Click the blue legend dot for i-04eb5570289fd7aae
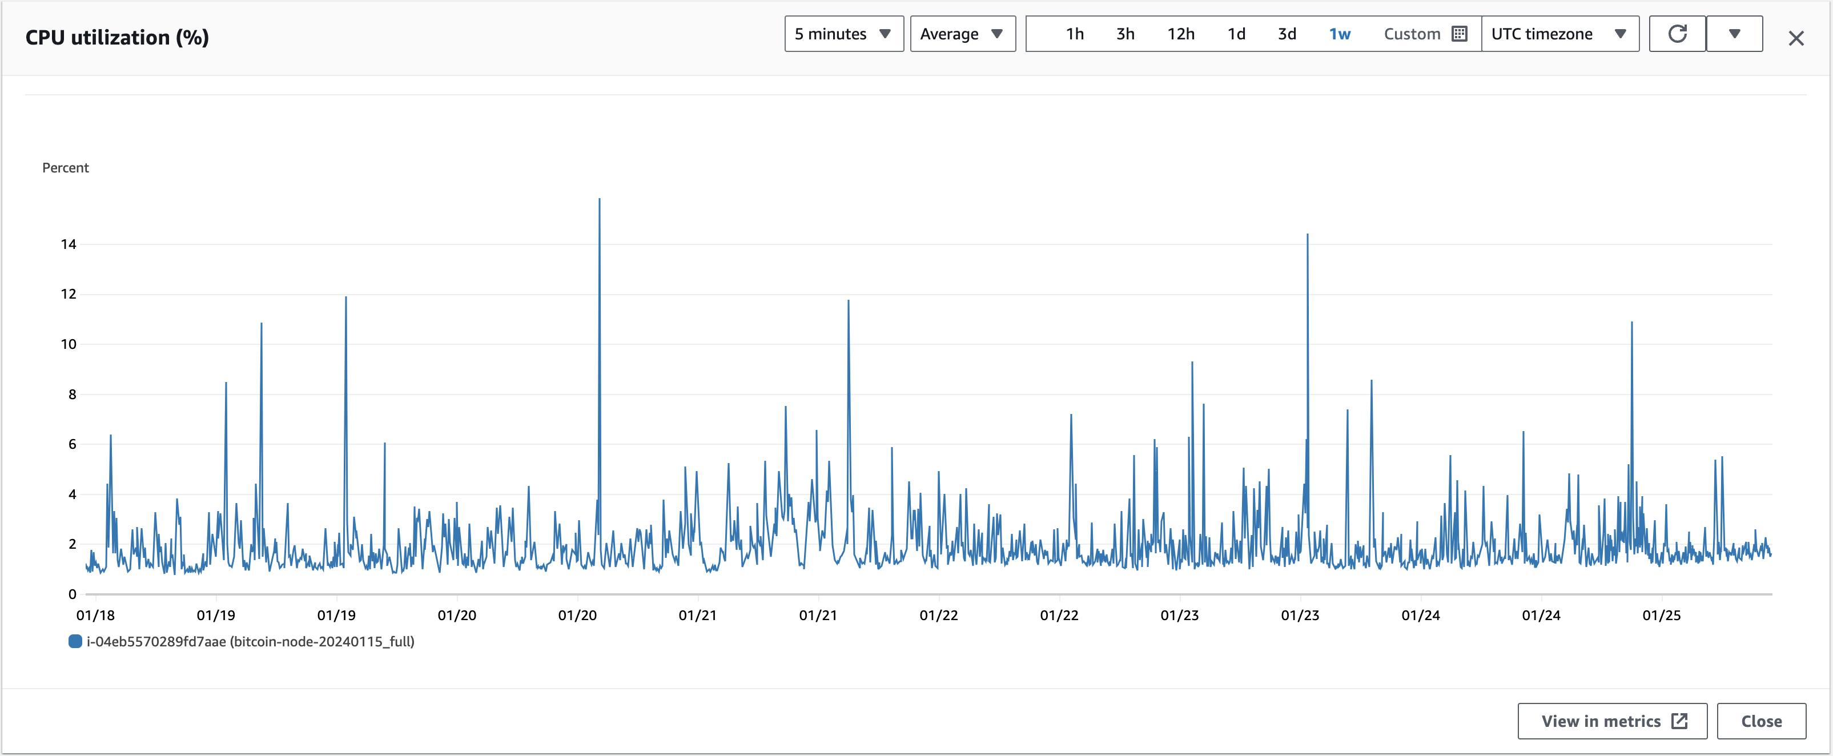Image resolution: width=1833 pixels, height=756 pixels. [74, 641]
